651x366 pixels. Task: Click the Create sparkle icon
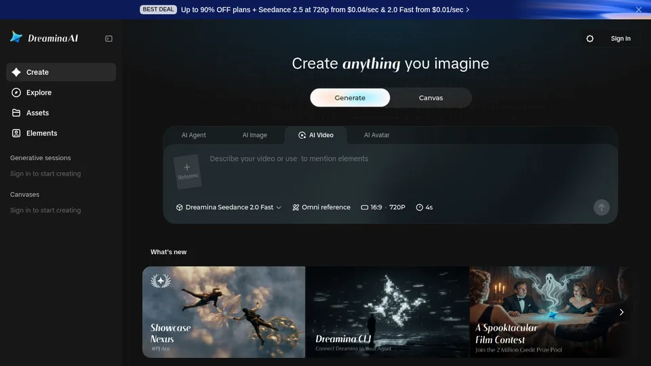(16, 73)
